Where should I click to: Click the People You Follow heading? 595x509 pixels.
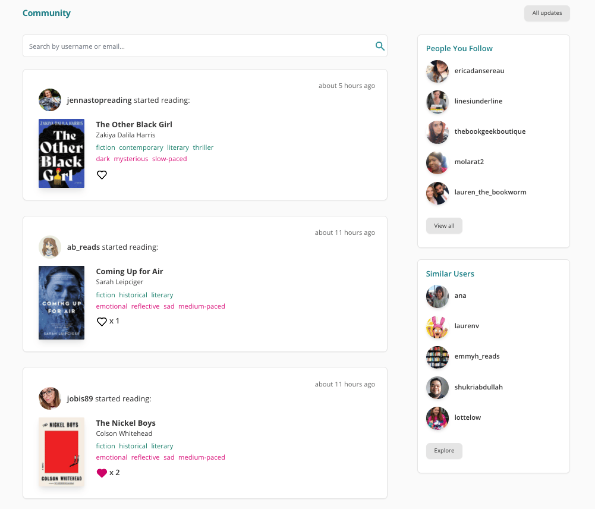(x=459, y=49)
